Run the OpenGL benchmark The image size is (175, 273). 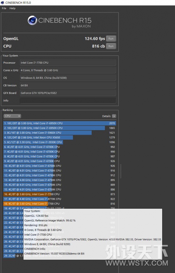(x=111, y=38)
